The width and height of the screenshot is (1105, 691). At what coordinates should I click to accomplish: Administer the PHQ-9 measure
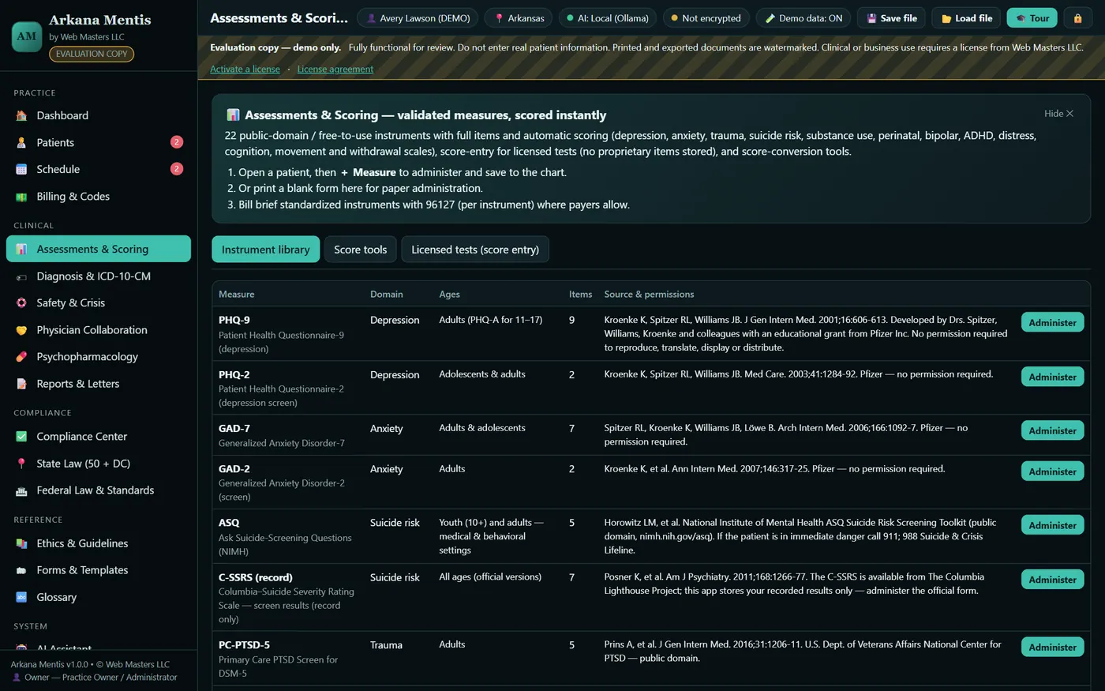tap(1052, 322)
